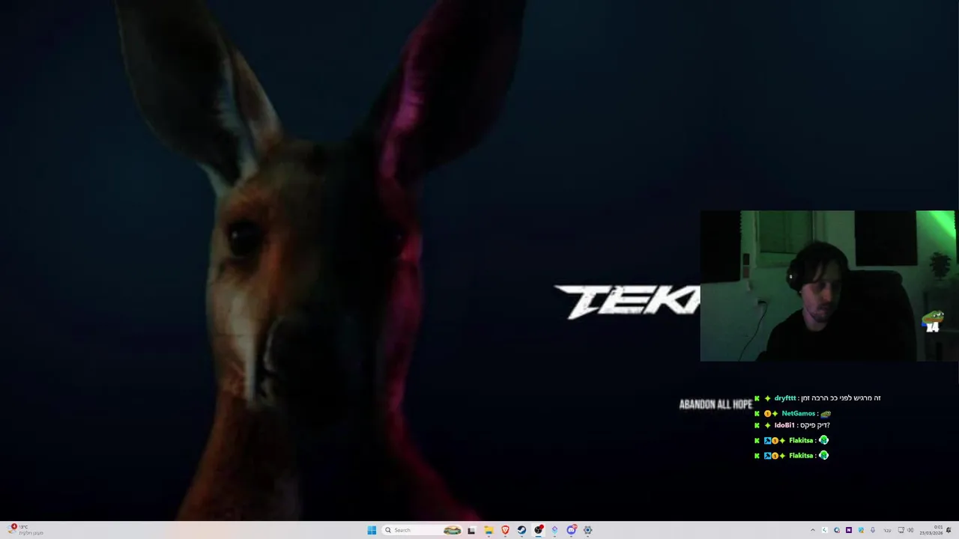Click the NetGamos chat message
The height and width of the screenshot is (539, 959).
point(793,413)
